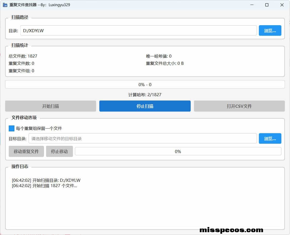Focus the 目标目录 input field

pyautogui.click(x=143, y=139)
